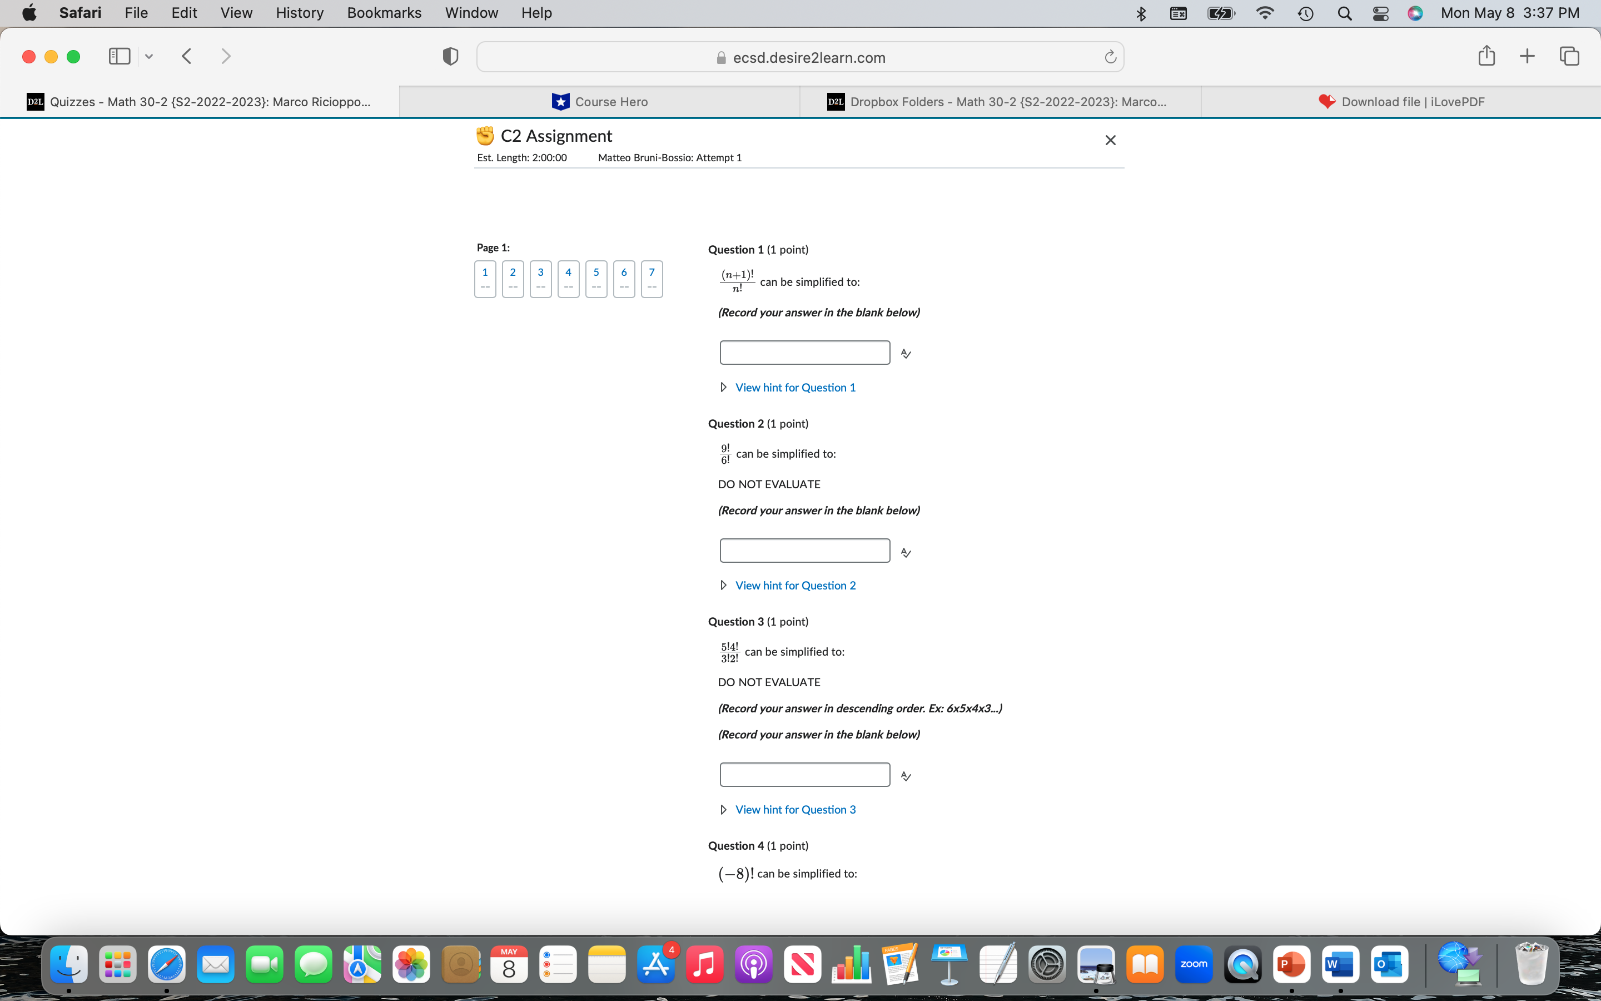Click the new tab plus icon

point(1527,56)
